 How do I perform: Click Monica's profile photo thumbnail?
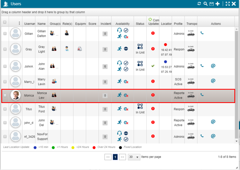pyautogui.click(x=16, y=95)
